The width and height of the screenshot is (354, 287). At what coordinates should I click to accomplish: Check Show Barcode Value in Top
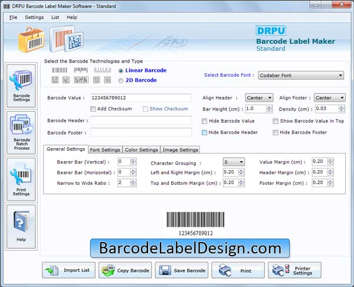tap(275, 121)
